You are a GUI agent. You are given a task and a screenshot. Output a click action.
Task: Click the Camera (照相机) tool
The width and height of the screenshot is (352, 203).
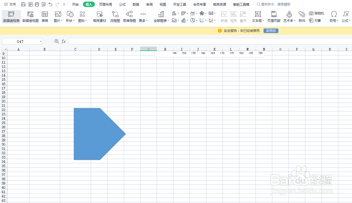click(316, 13)
